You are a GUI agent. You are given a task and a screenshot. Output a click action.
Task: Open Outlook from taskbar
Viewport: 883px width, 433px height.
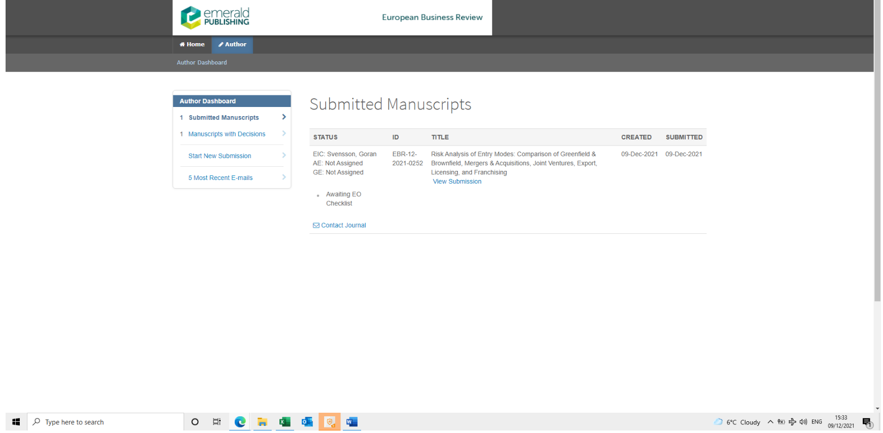[307, 422]
